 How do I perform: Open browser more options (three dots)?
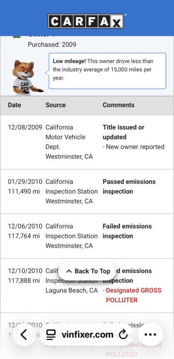(150, 335)
